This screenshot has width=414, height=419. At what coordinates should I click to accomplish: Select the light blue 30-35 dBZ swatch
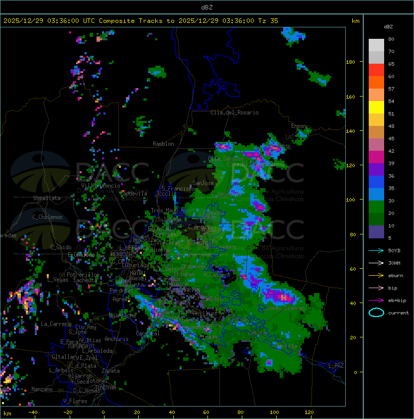(376, 195)
